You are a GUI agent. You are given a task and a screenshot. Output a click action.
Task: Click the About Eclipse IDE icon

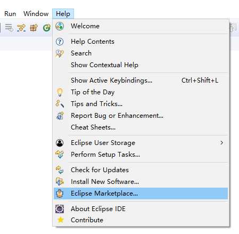click(60, 209)
